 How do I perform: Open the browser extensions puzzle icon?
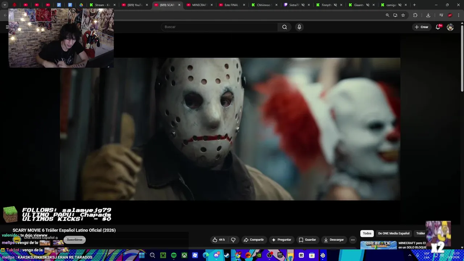[x=415, y=15]
